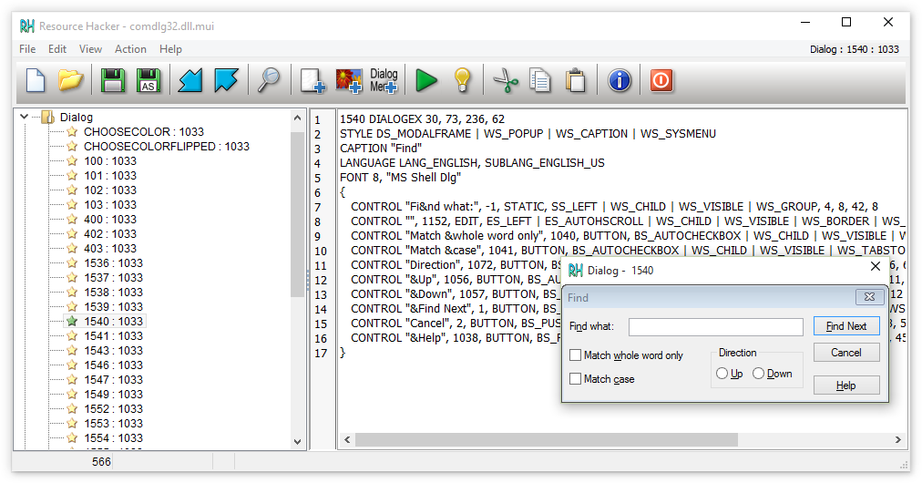Copy with the two-pages icon
922x483 pixels.
click(539, 80)
